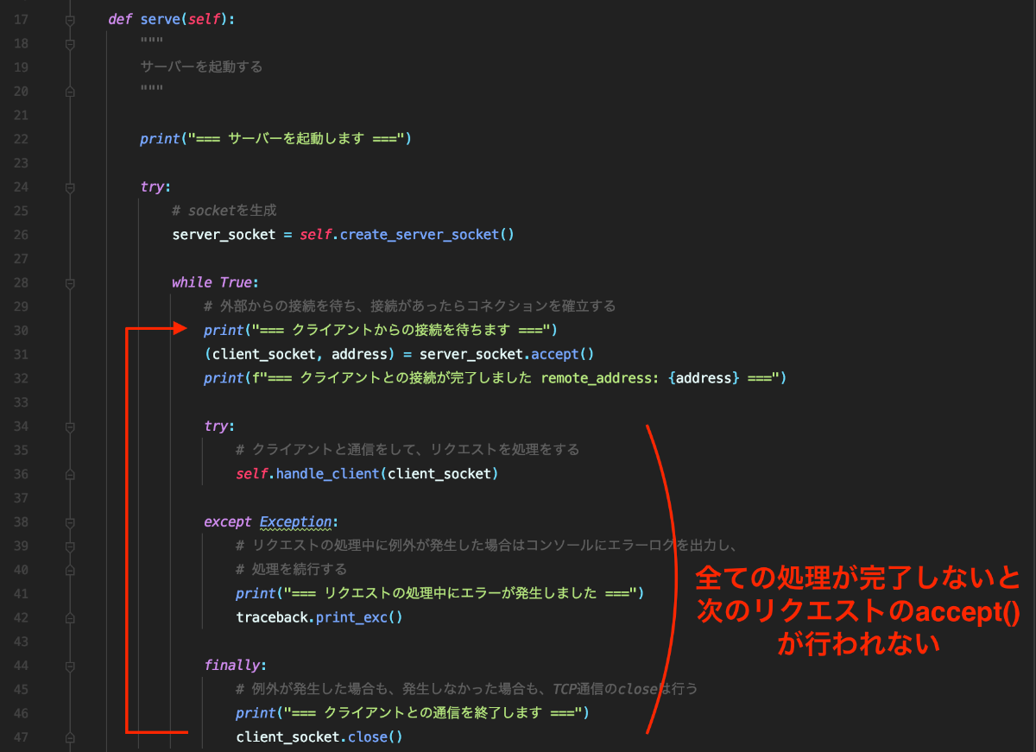Click the "create_server_socket" method call
This screenshot has width=1036, height=752.
tap(420, 235)
